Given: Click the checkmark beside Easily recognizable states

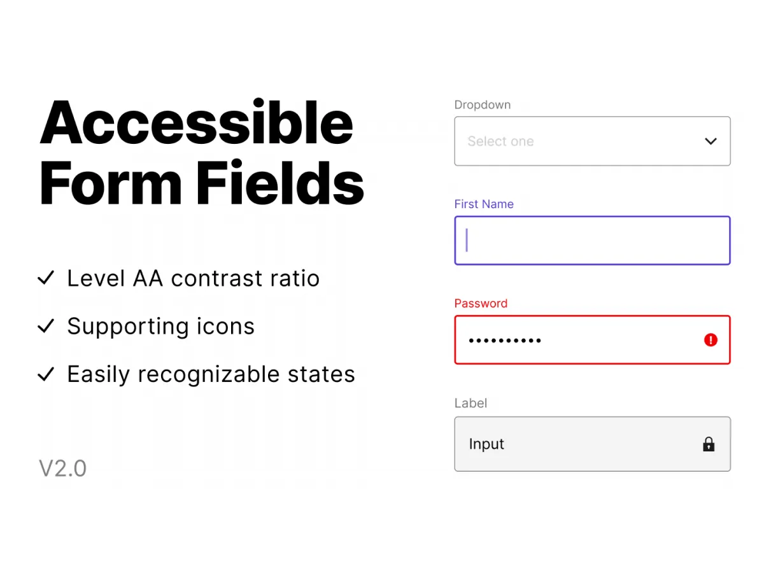Looking at the screenshot, I should tap(46, 374).
